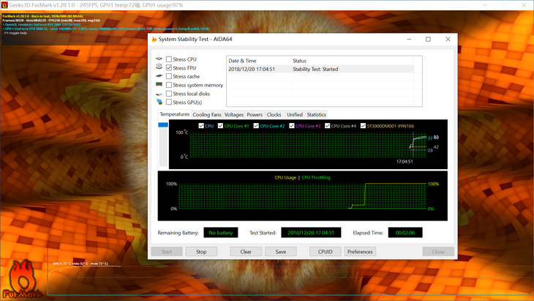Click the F1: toggle help text in FurMark
The height and width of the screenshot is (301, 534).
pos(15,33)
